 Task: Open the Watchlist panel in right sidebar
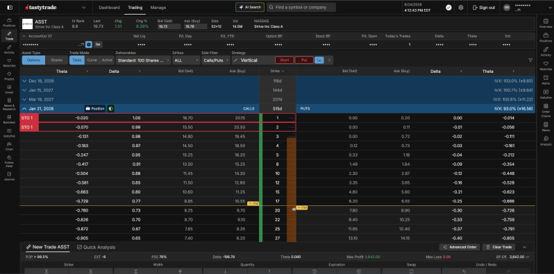click(x=546, y=66)
